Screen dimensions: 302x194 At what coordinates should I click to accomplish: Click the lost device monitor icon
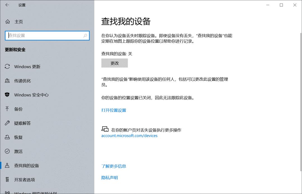pos(105,129)
